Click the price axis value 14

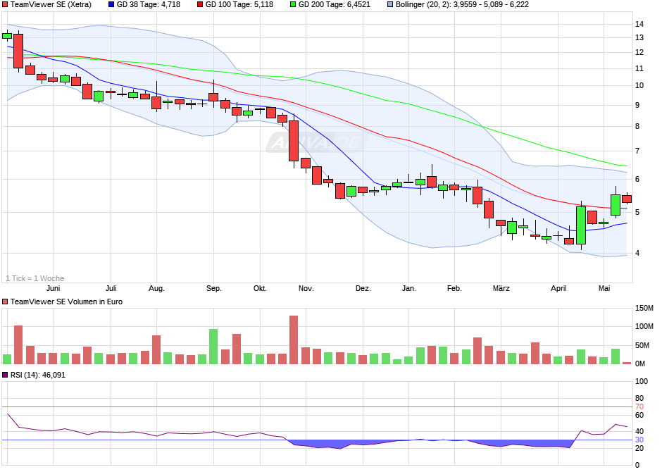(639, 24)
